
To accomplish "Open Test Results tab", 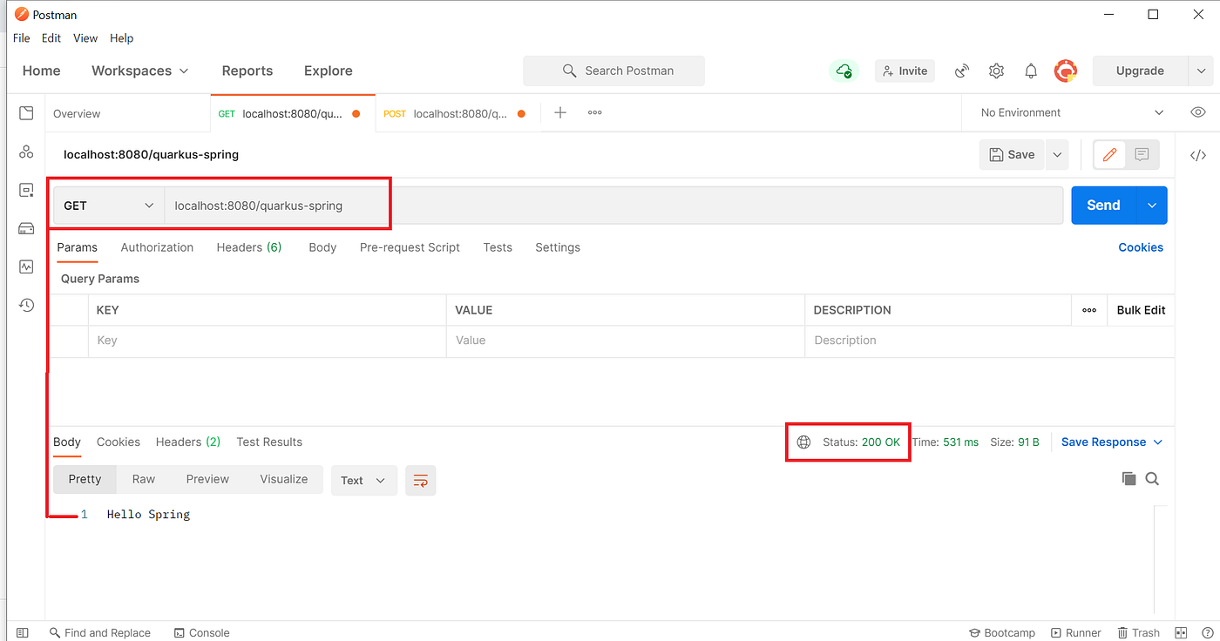I will (269, 442).
